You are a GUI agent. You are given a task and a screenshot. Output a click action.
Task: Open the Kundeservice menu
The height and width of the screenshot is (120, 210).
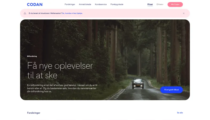(x=101, y=4)
